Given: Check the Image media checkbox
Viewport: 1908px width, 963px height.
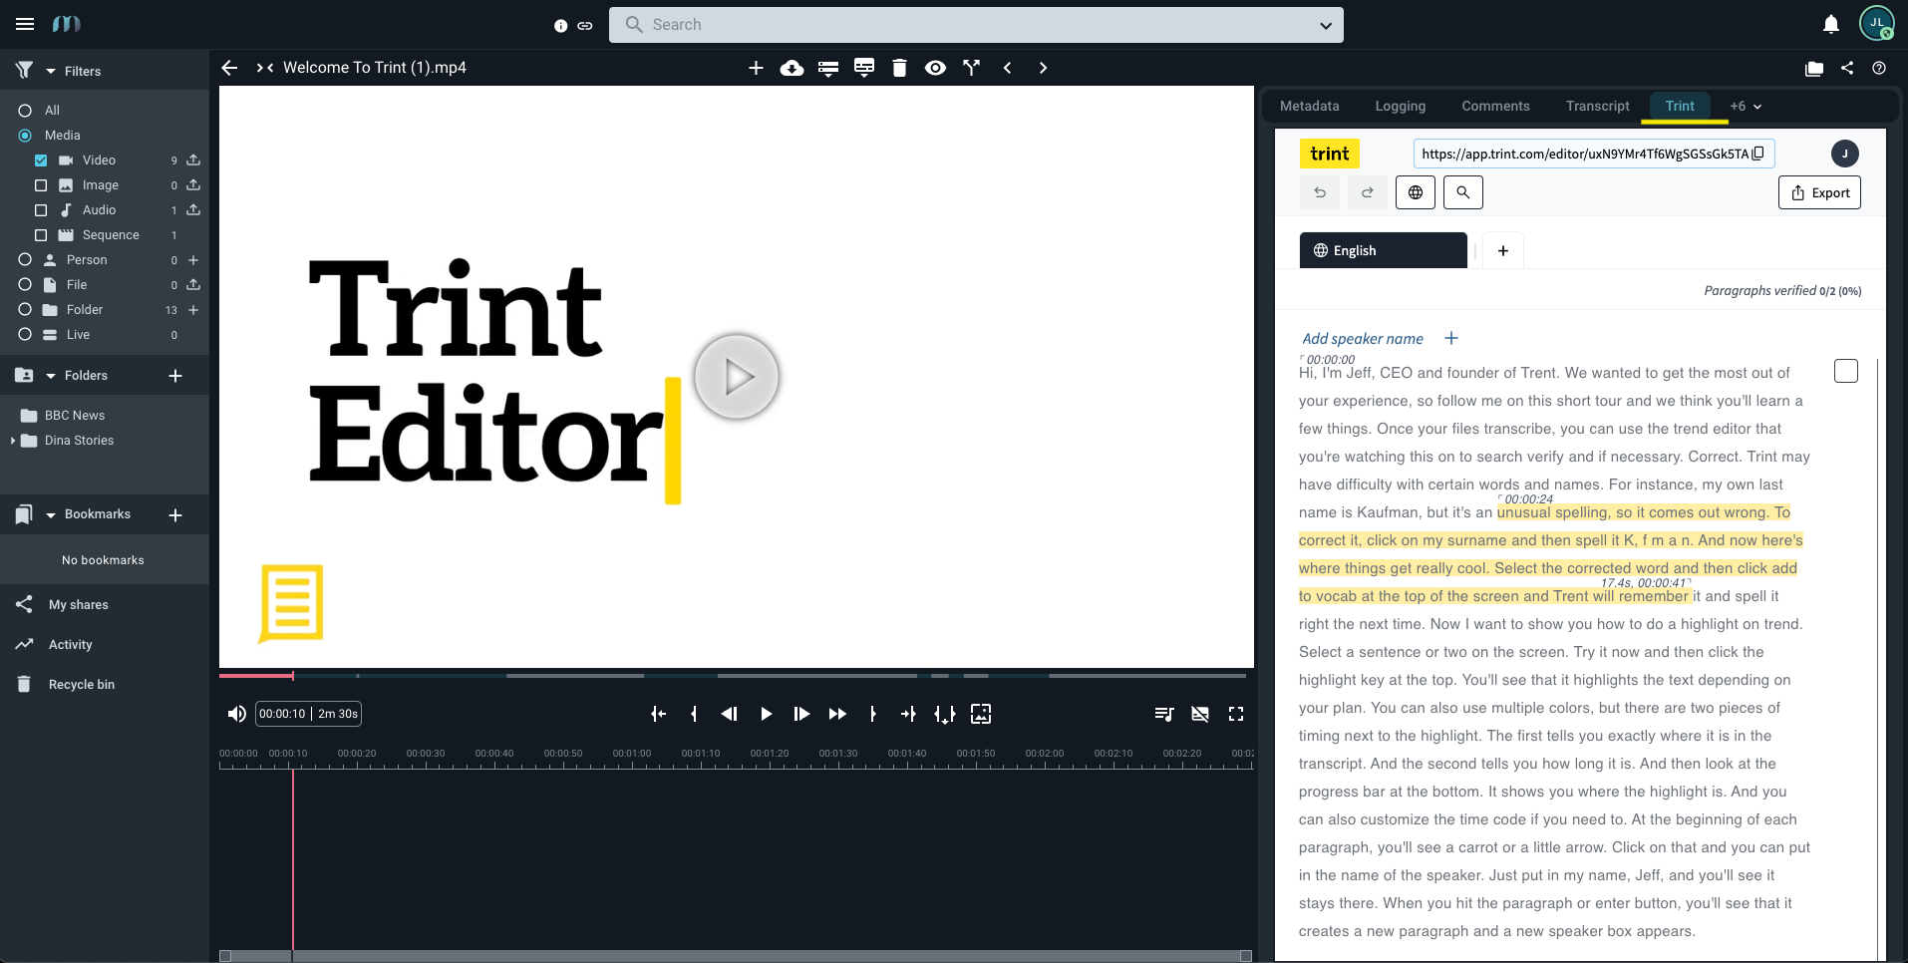Looking at the screenshot, I should click(x=41, y=185).
